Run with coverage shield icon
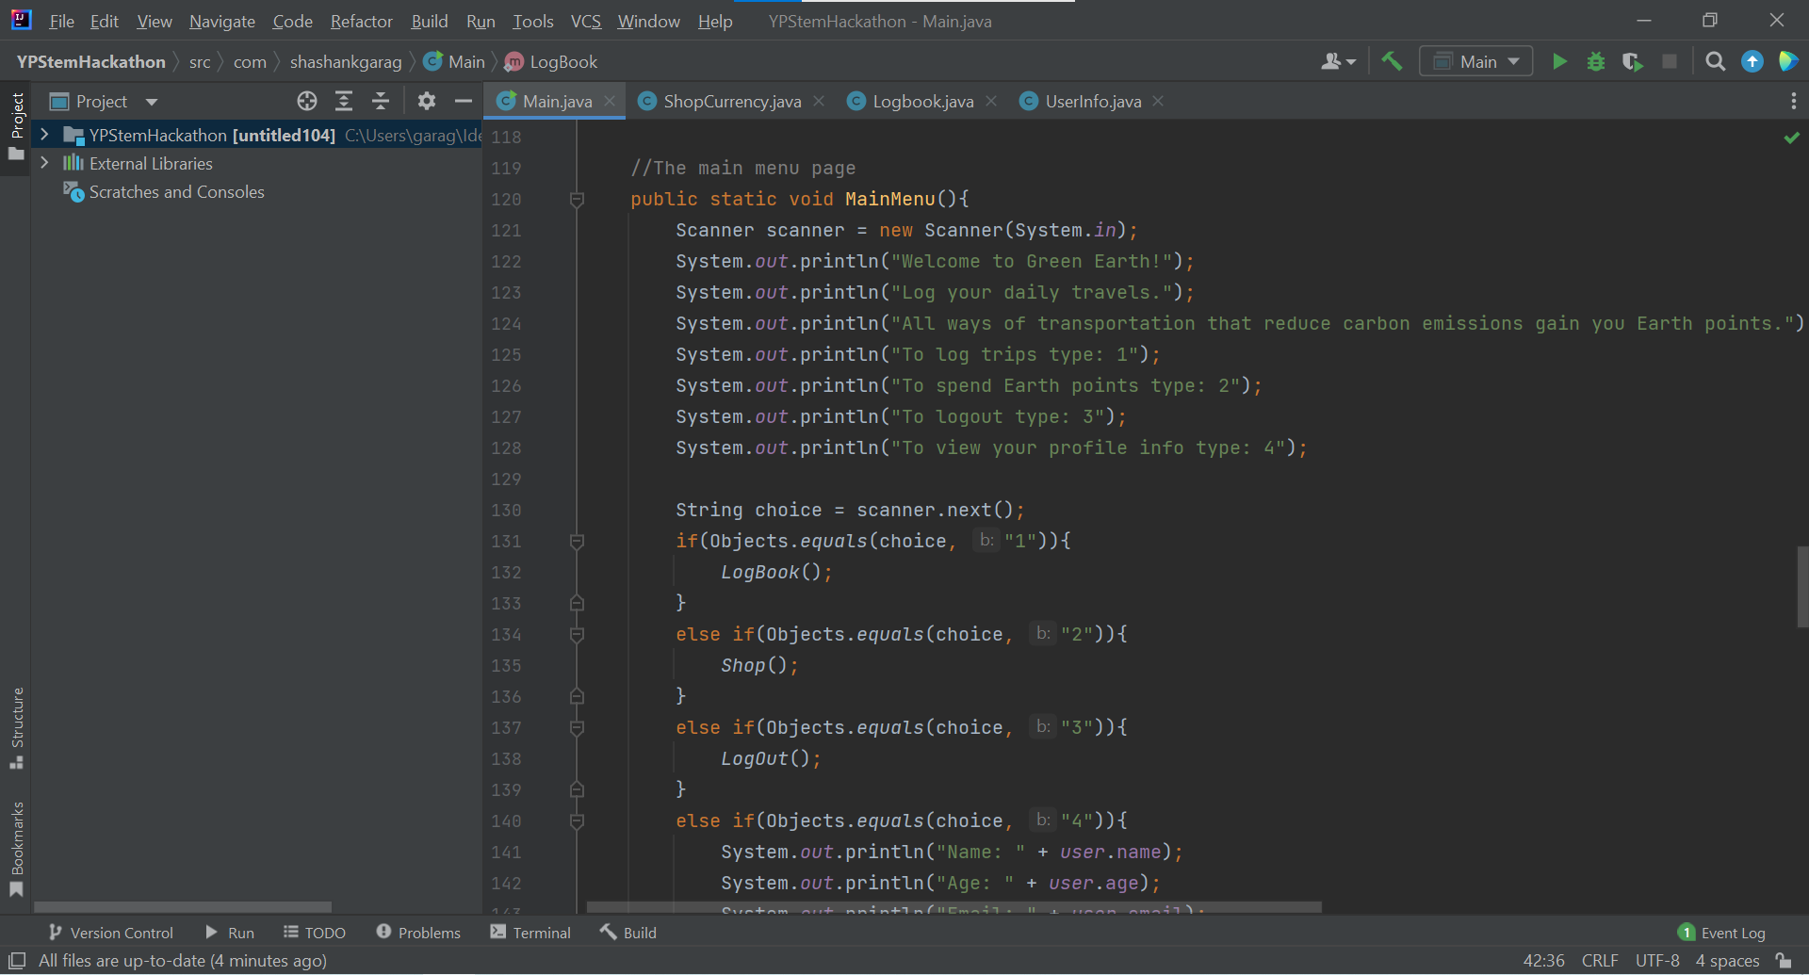This screenshot has height=975, width=1809. coord(1632,62)
